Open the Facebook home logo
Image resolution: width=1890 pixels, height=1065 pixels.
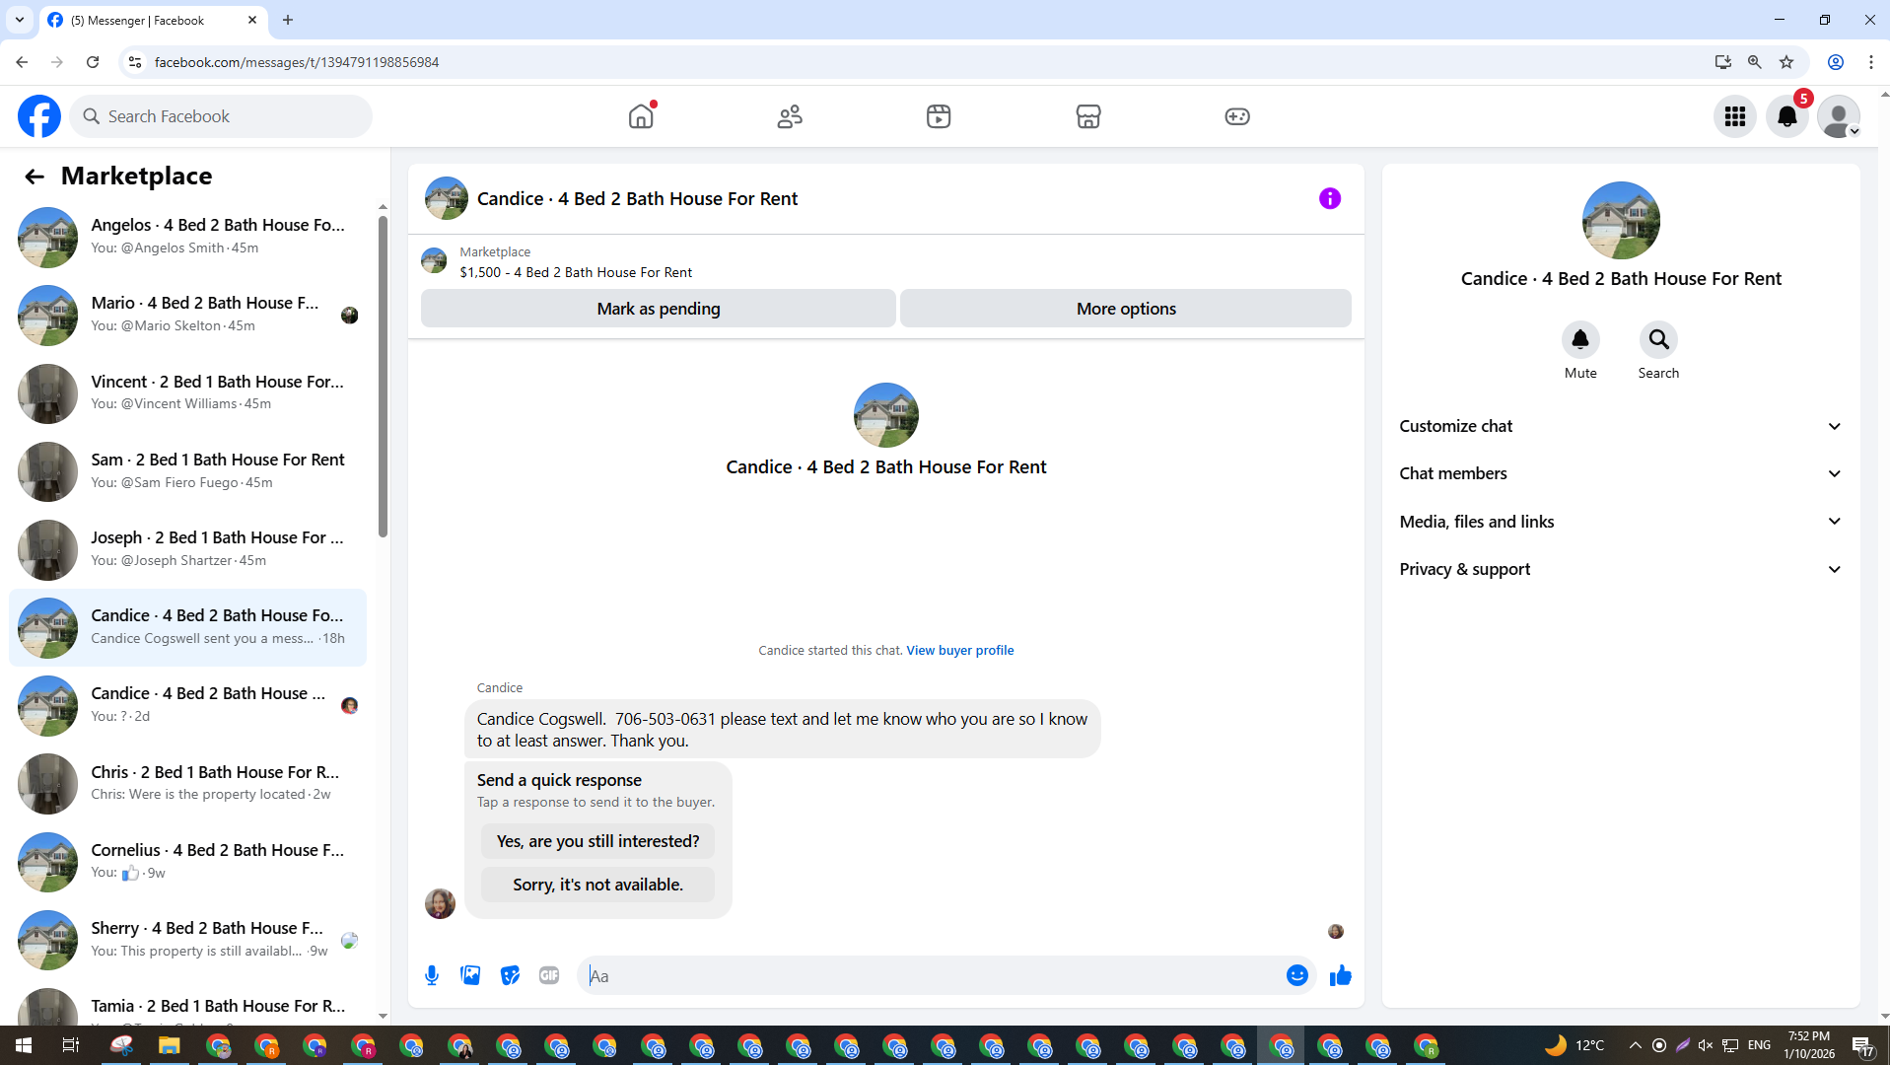point(39,116)
